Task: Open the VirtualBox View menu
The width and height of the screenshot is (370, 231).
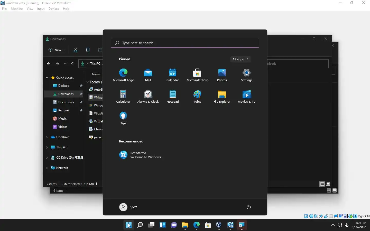Action: [x=30, y=9]
